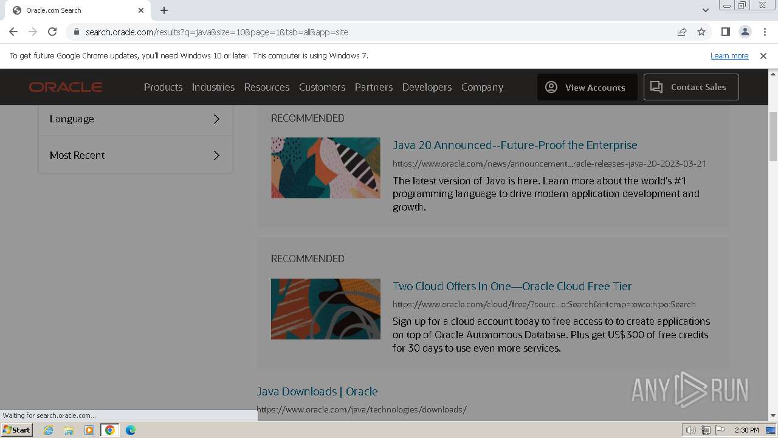The width and height of the screenshot is (778, 438).
Task: Click the Oracle Cloud Free Tier thumbnail
Action: pyautogui.click(x=326, y=309)
